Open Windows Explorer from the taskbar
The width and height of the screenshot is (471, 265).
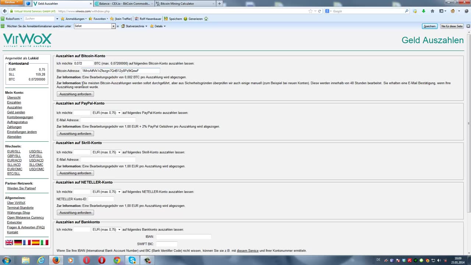[26, 260]
